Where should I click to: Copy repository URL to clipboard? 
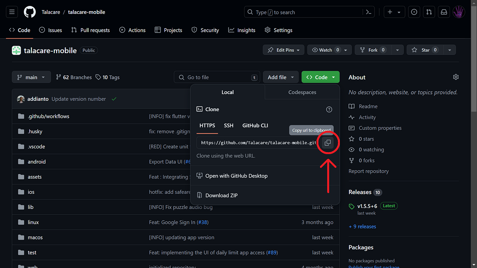pos(328,143)
